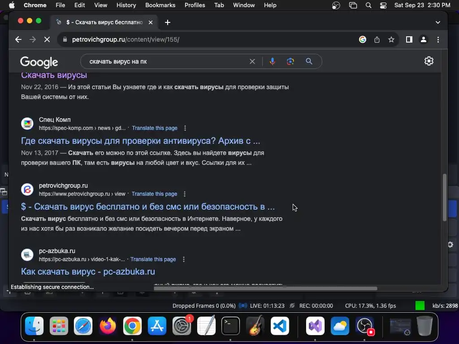Click the Google icon in address bar
The image size is (459, 344).
pyautogui.click(x=362, y=39)
